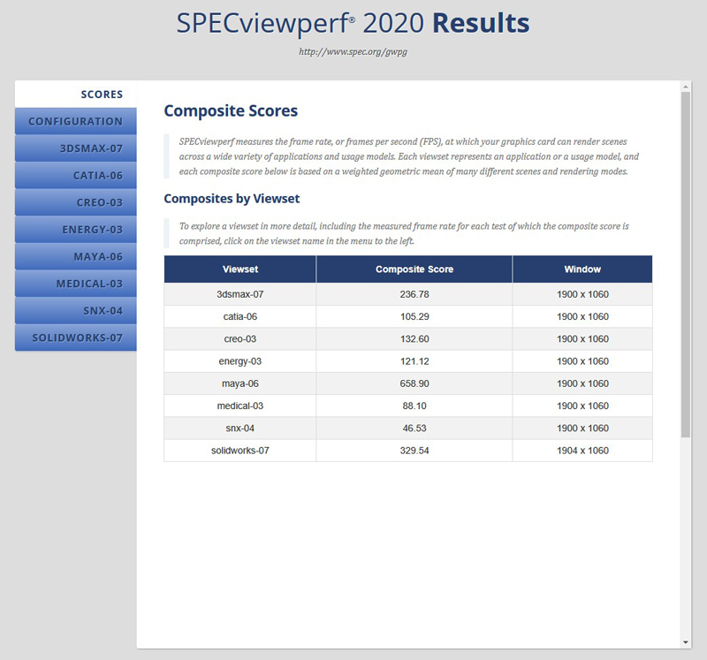Open the SCORES tab in sidebar
Viewport: 707px width, 660px height.
tap(76, 95)
